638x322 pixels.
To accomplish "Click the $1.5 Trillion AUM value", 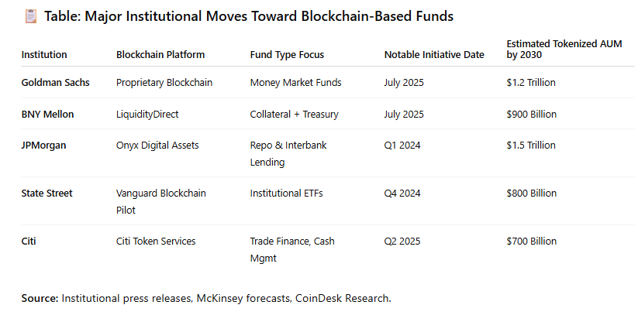I will click(531, 147).
